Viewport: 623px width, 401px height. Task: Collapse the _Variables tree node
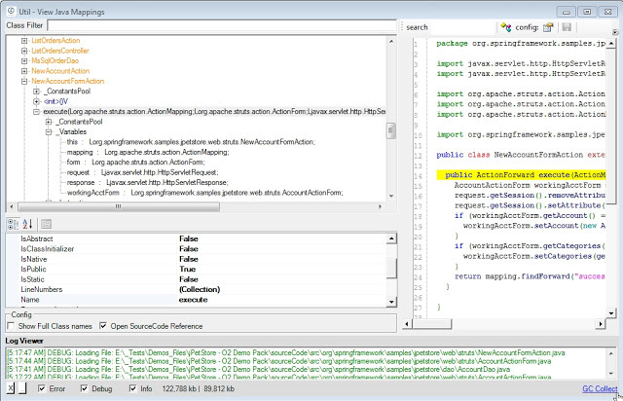48,131
